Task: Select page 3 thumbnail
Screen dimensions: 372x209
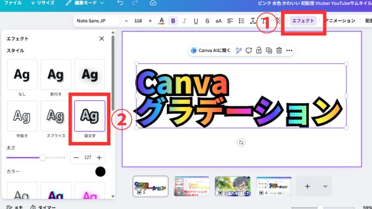Action: point(233,187)
